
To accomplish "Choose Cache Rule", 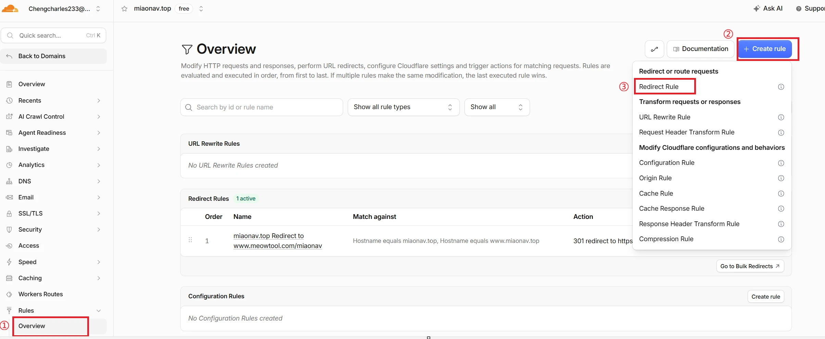I will coord(656,194).
